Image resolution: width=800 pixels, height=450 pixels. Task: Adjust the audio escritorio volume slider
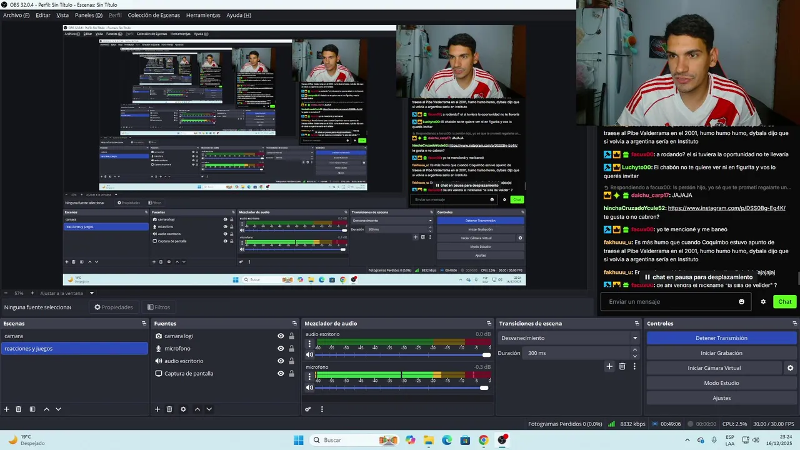(402, 355)
